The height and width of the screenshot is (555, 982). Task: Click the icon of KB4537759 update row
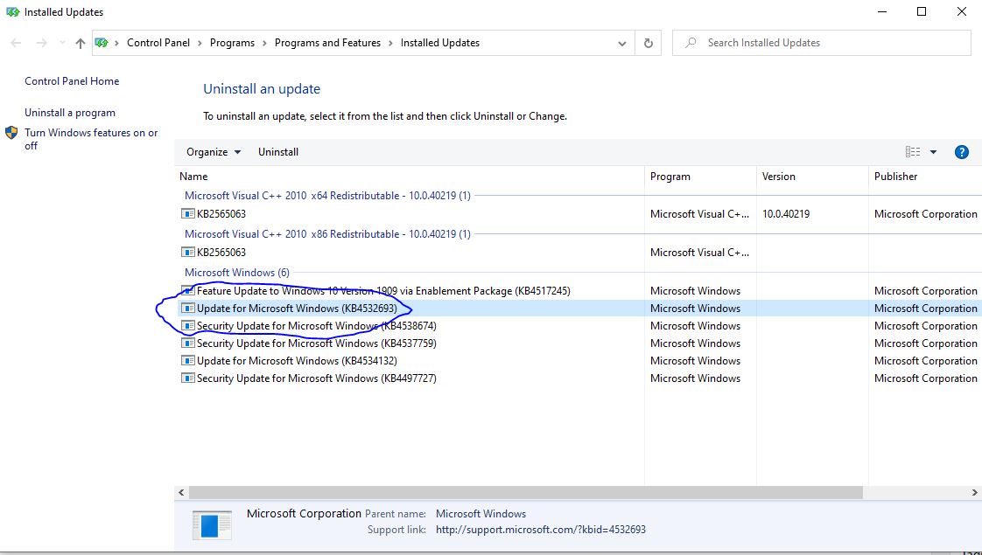point(187,343)
